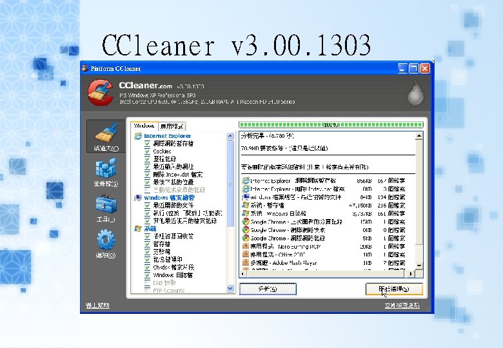Toggle the Internet Explorer Cookies checkbox
This screenshot has width=503, height=348.
tap(147, 151)
